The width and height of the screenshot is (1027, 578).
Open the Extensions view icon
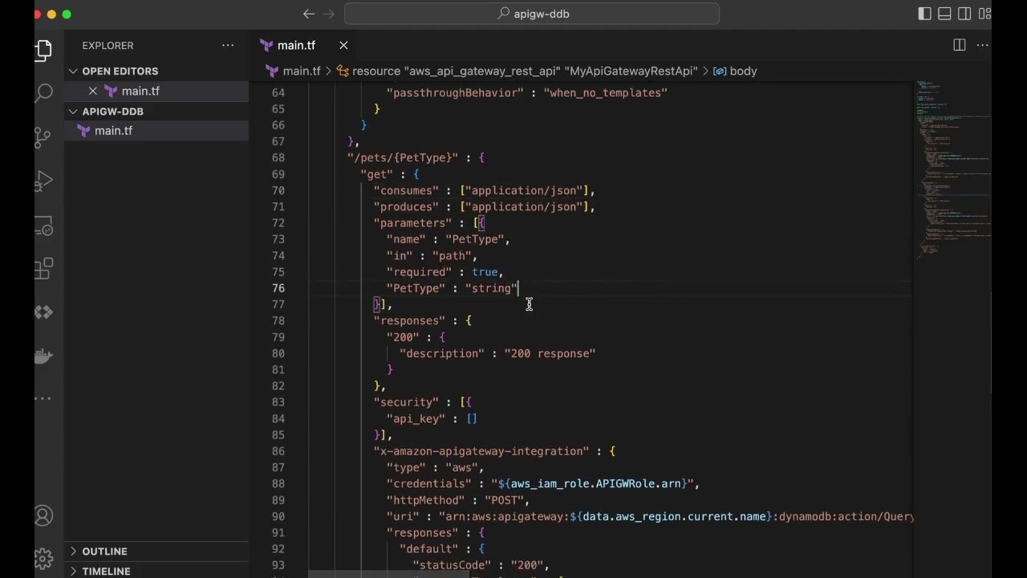point(44,269)
